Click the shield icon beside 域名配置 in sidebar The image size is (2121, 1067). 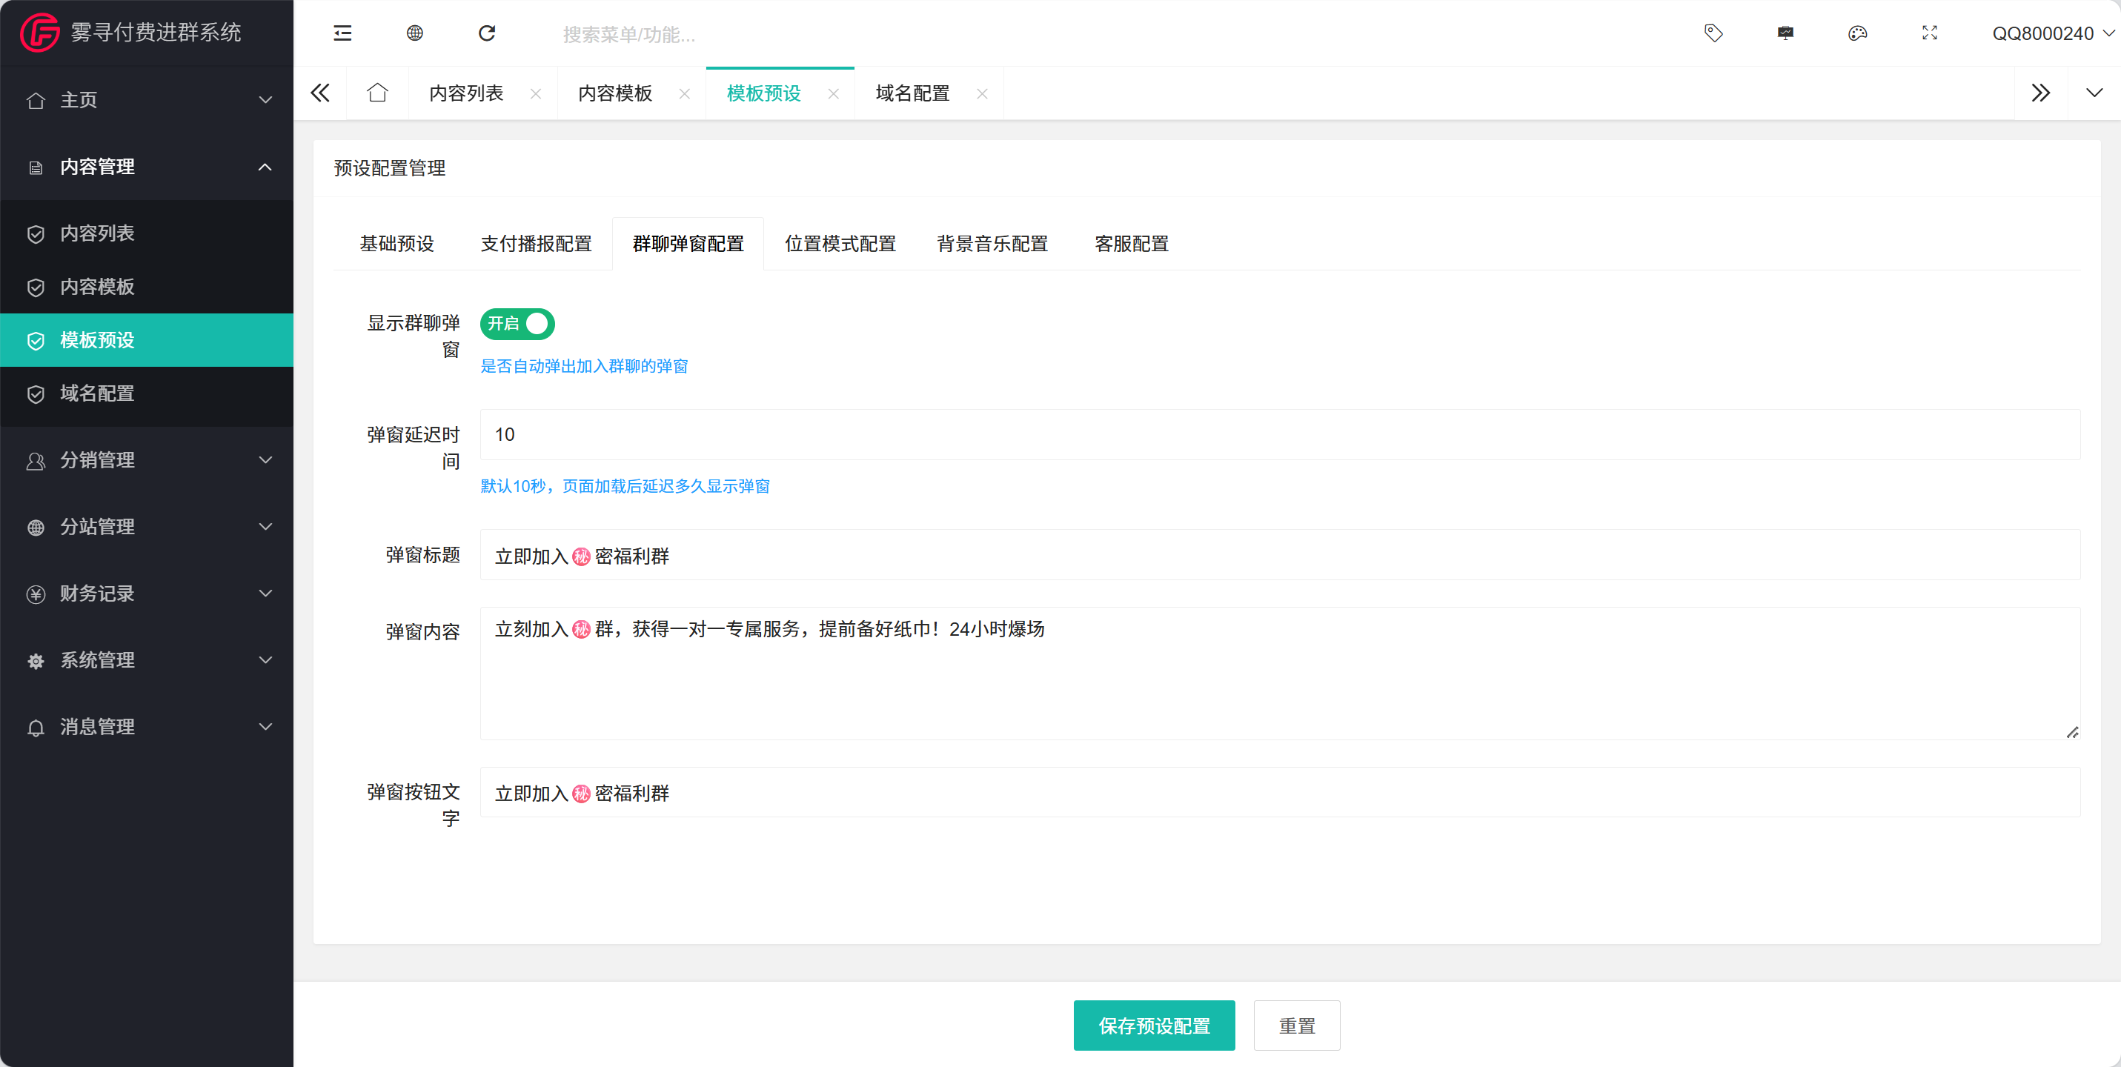[36, 393]
